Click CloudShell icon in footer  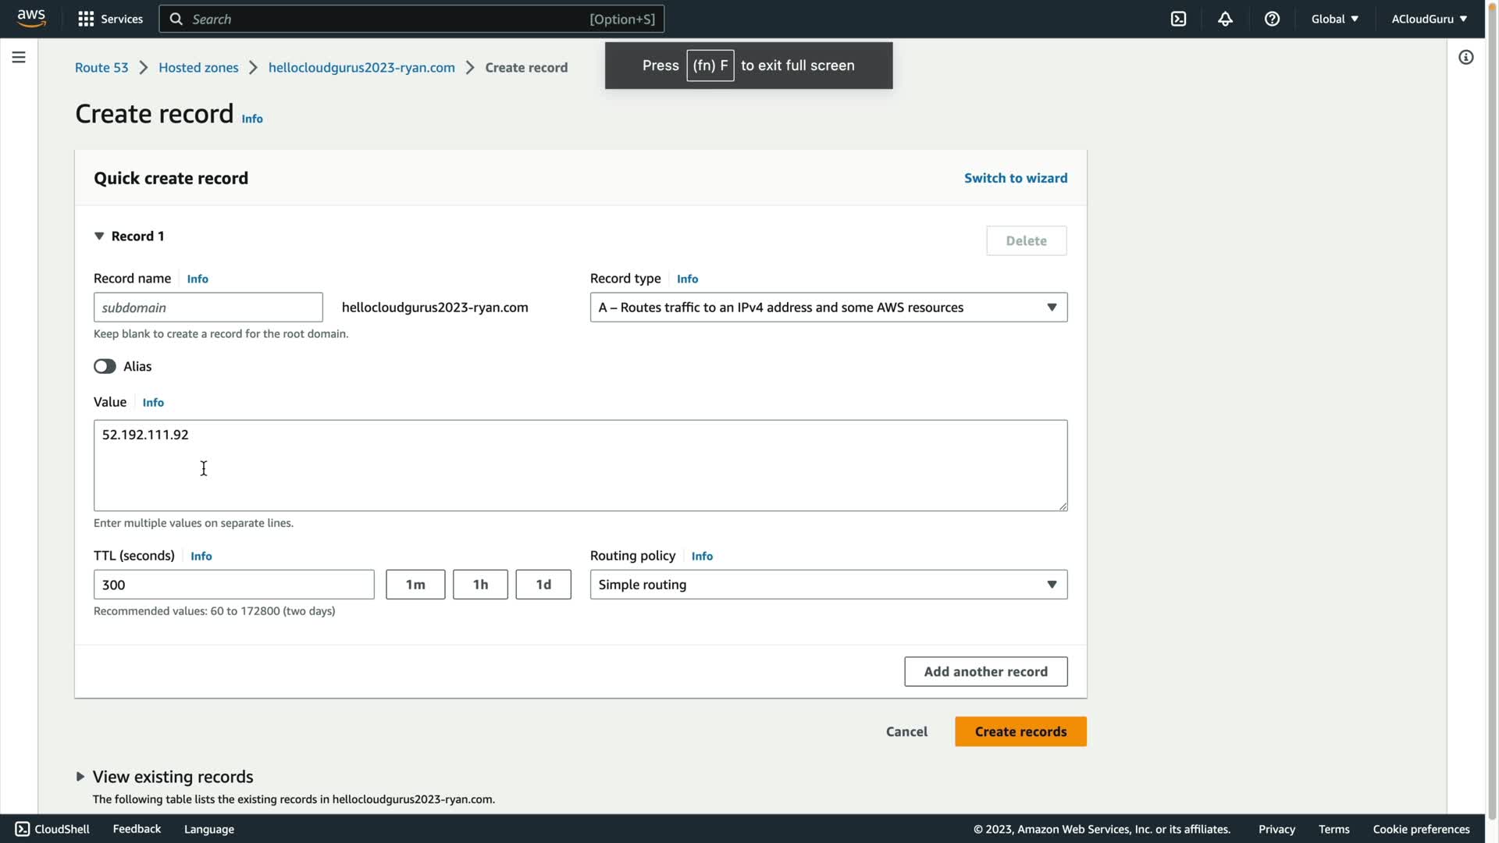(x=23, y=829)
